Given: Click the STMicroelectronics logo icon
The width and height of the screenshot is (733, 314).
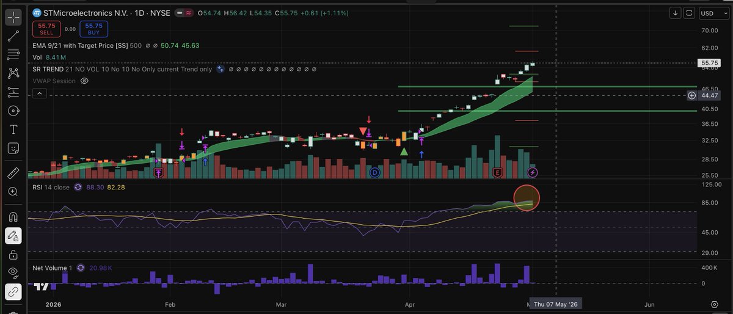Looking at the screenshot, I should (37, 13).
